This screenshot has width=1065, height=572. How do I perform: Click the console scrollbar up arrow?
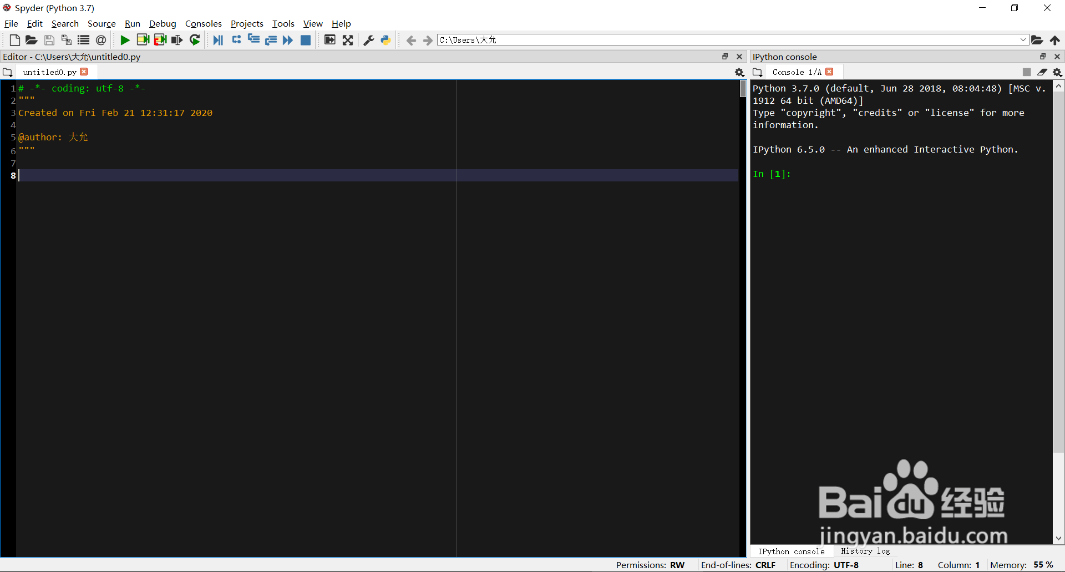[x=1058, y=86]
